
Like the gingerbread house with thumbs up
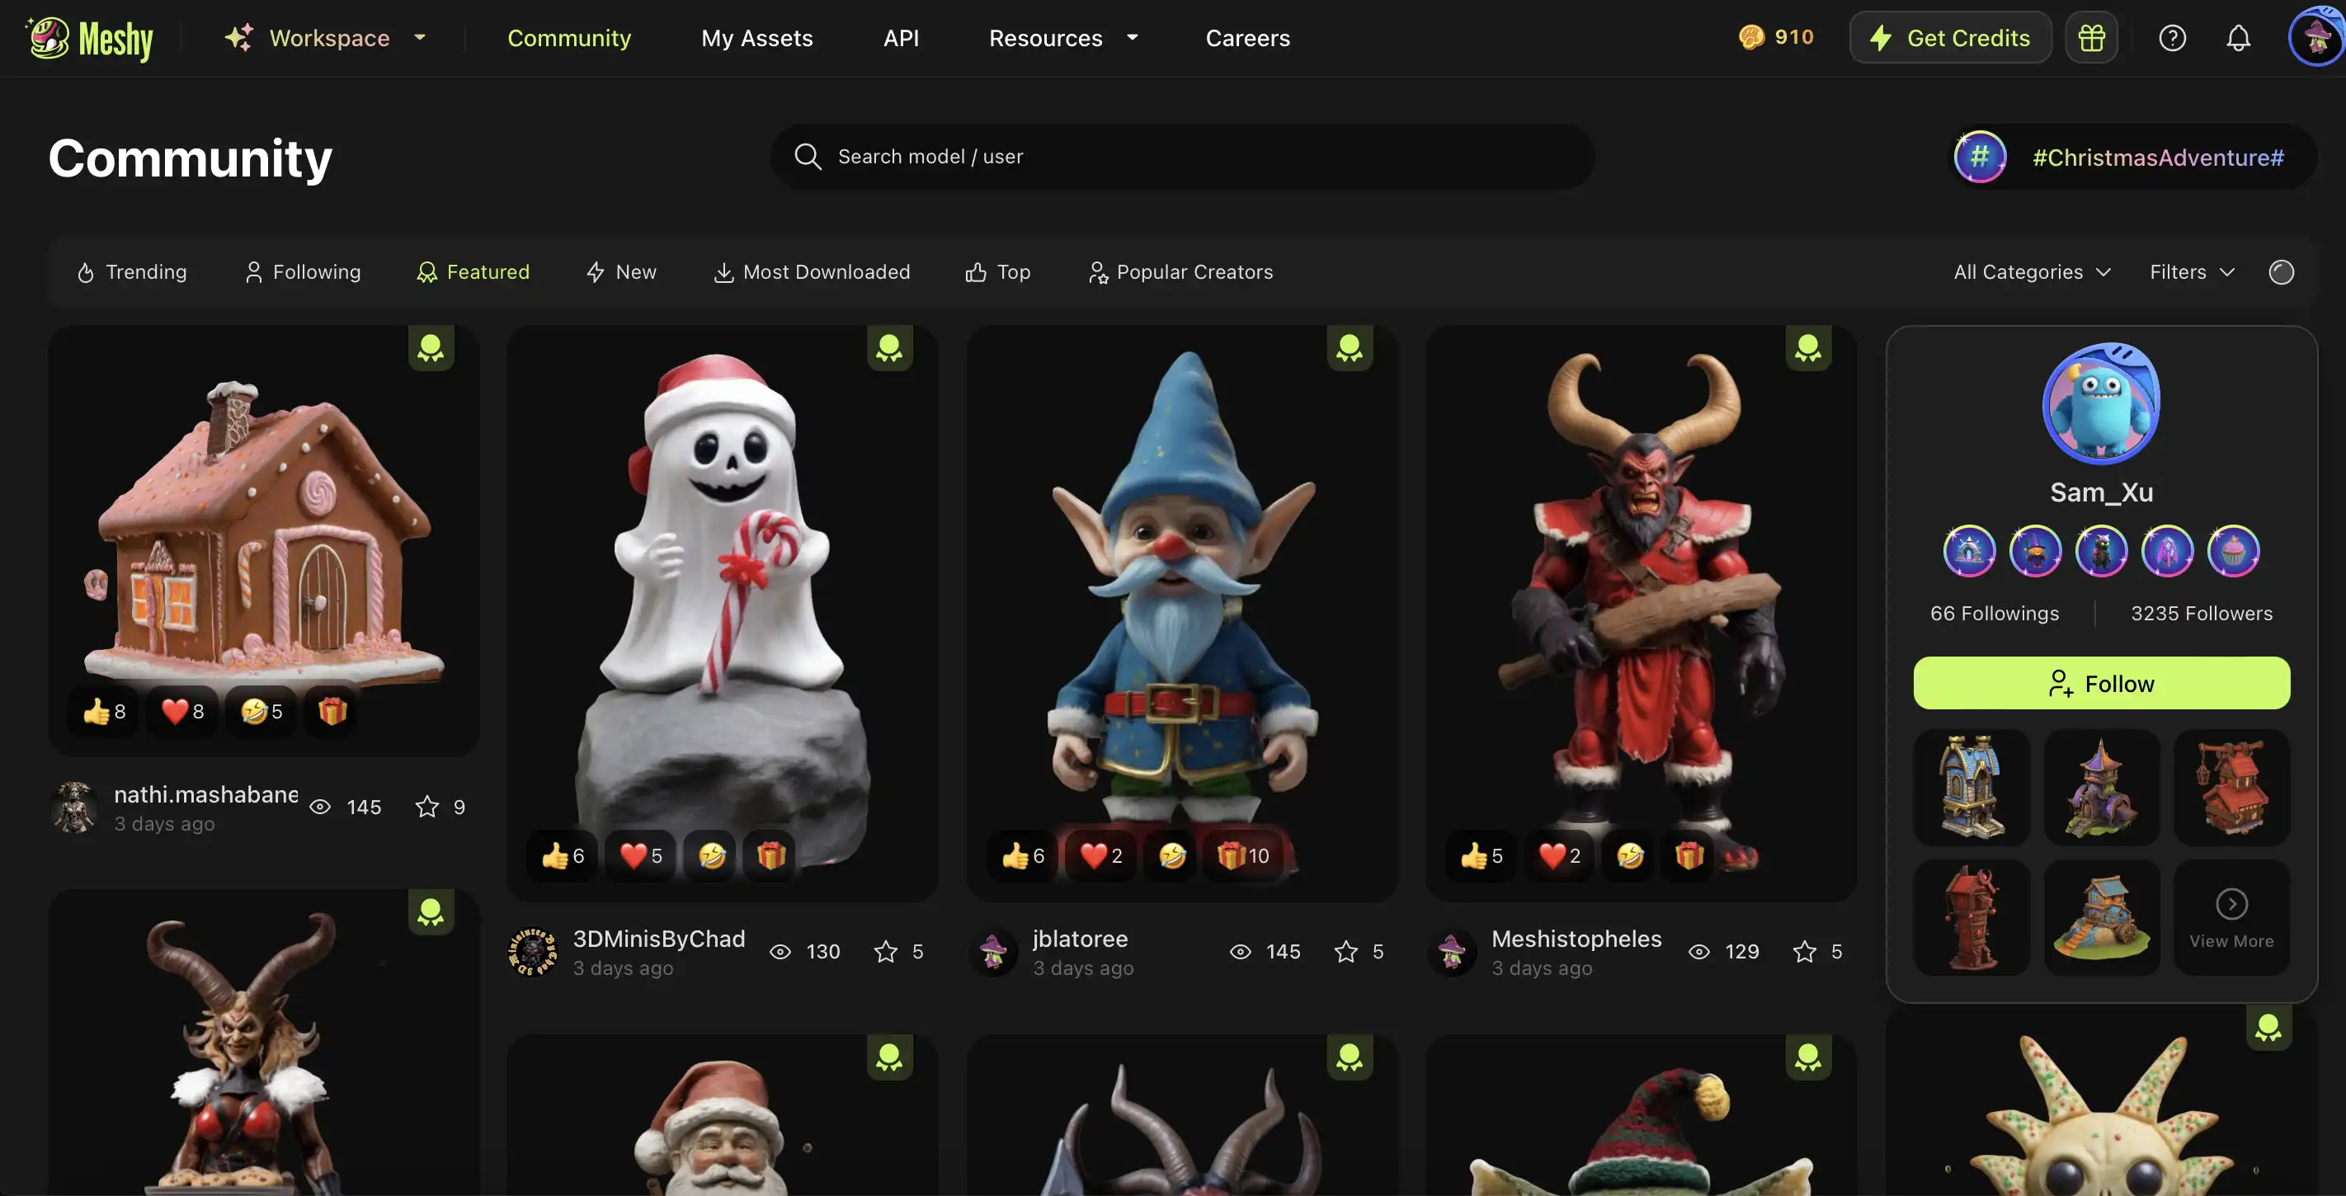coord(105,711)
